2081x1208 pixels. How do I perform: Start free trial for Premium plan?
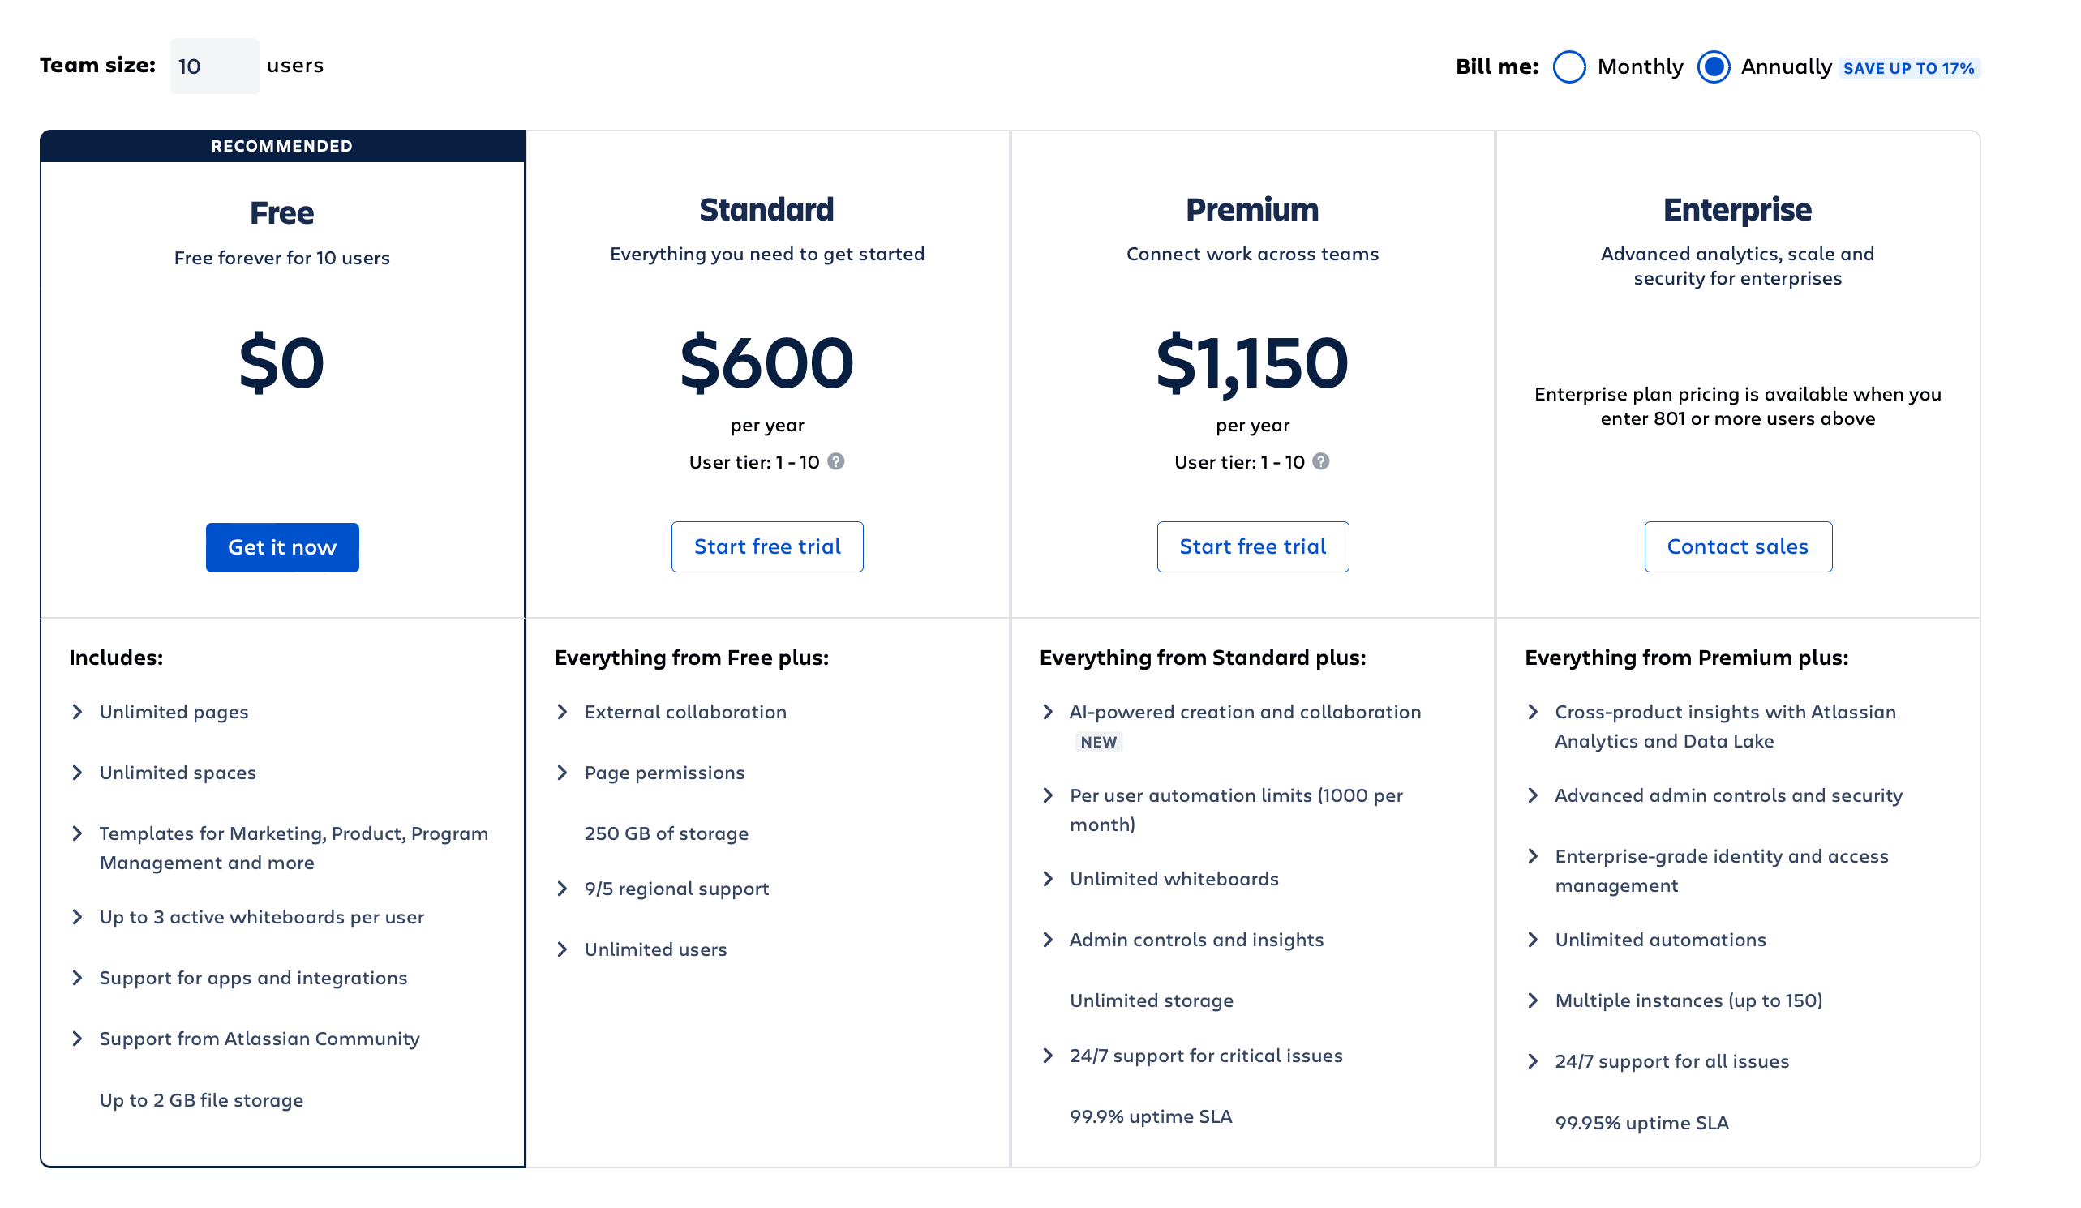click(x=1253, y=546)
